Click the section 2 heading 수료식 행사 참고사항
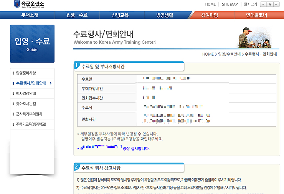284x194 pixels. click(x=101, y=168)
